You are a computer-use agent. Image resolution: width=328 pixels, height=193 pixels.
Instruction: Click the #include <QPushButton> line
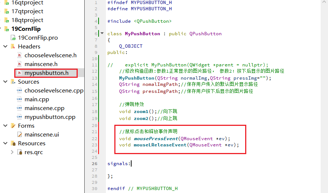[x=140, y=21]
